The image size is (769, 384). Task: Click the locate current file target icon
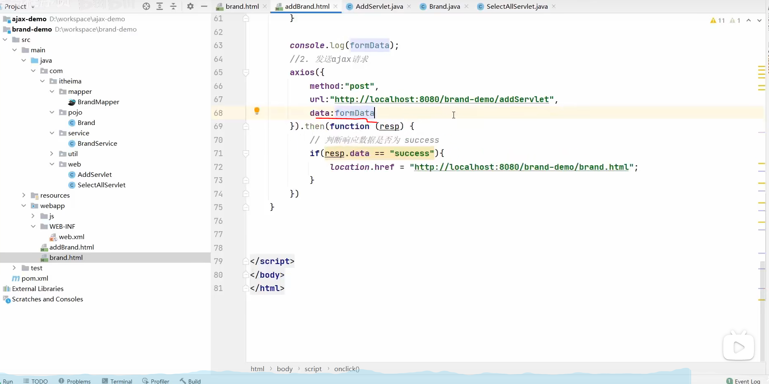tap(146, 6)
